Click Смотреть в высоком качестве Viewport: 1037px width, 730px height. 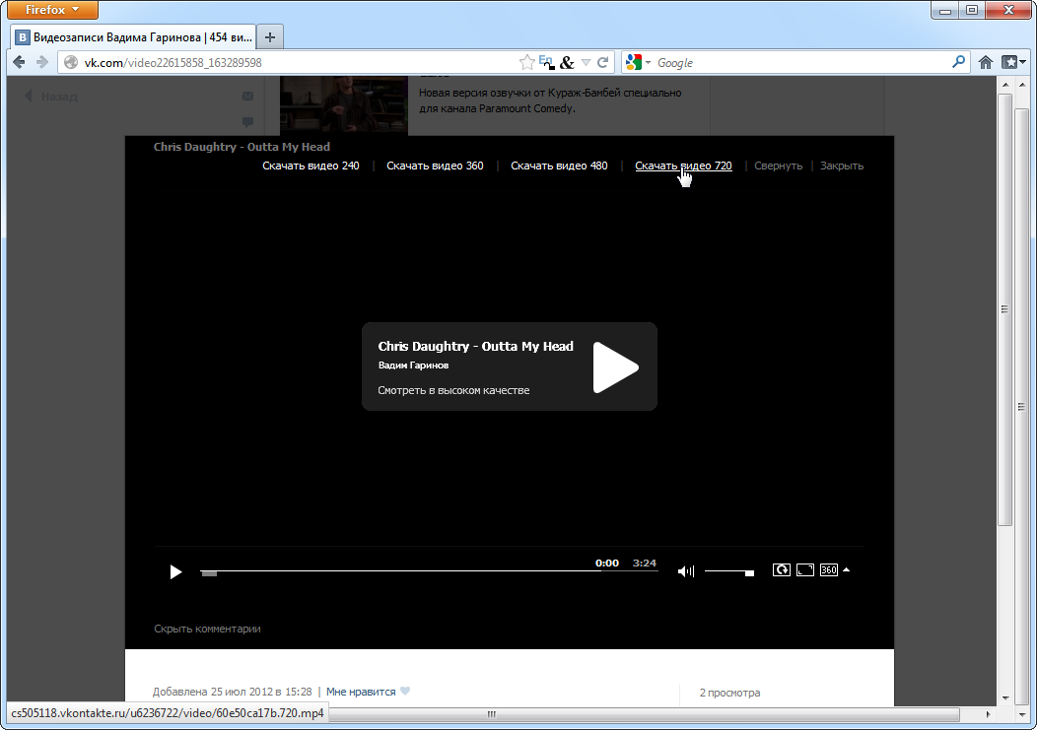(x=453, y=390)
